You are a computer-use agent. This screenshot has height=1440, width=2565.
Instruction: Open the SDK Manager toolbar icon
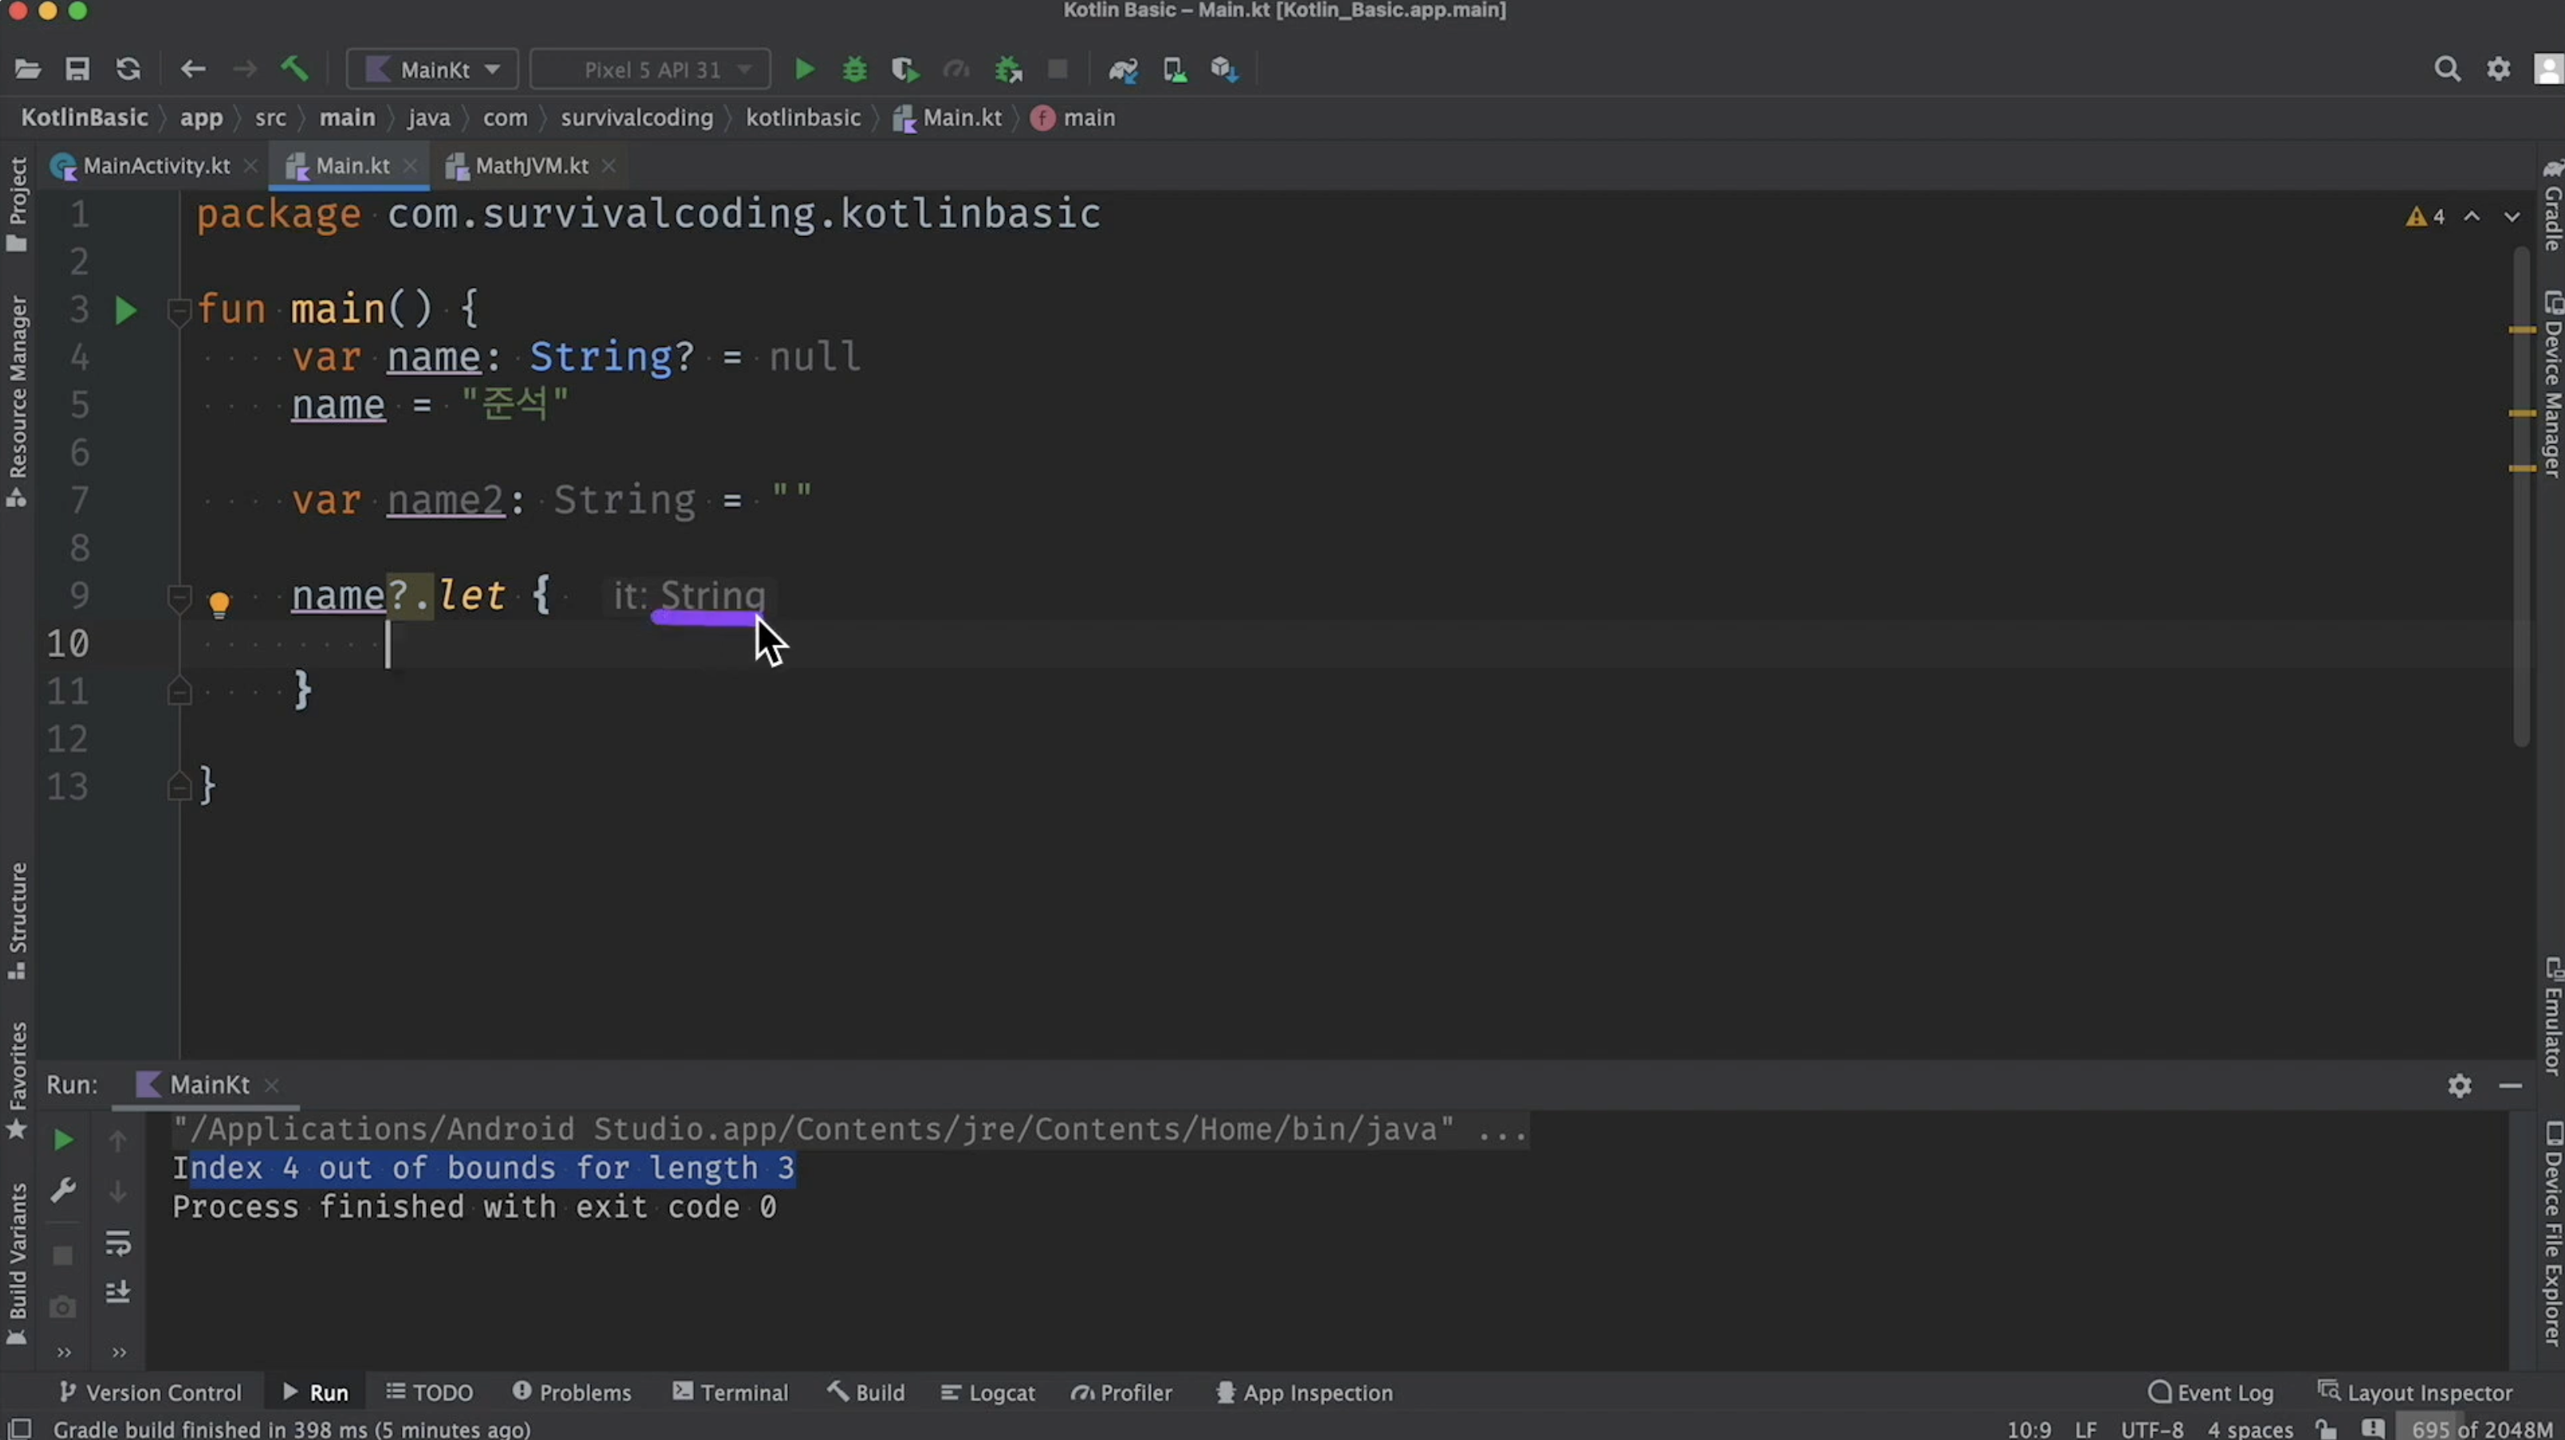point(1225,69)
